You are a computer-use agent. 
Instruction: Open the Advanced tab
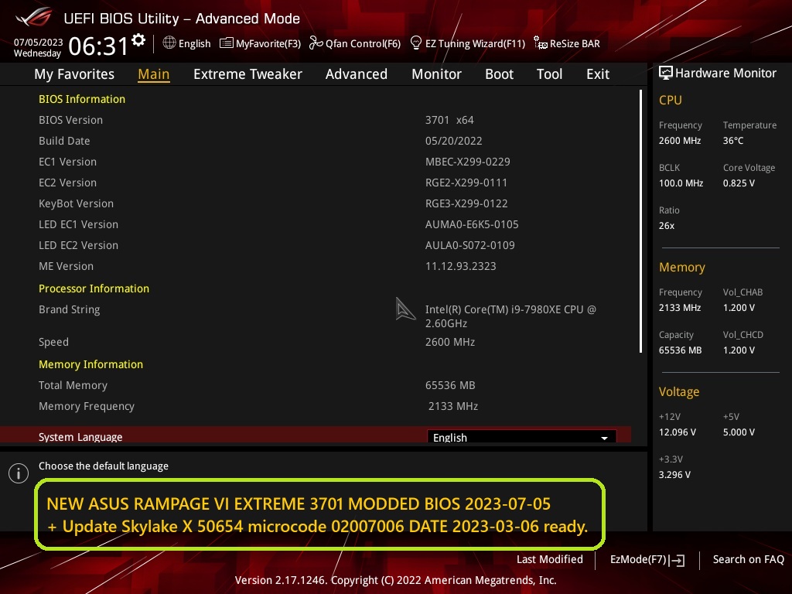pos(356,74)
